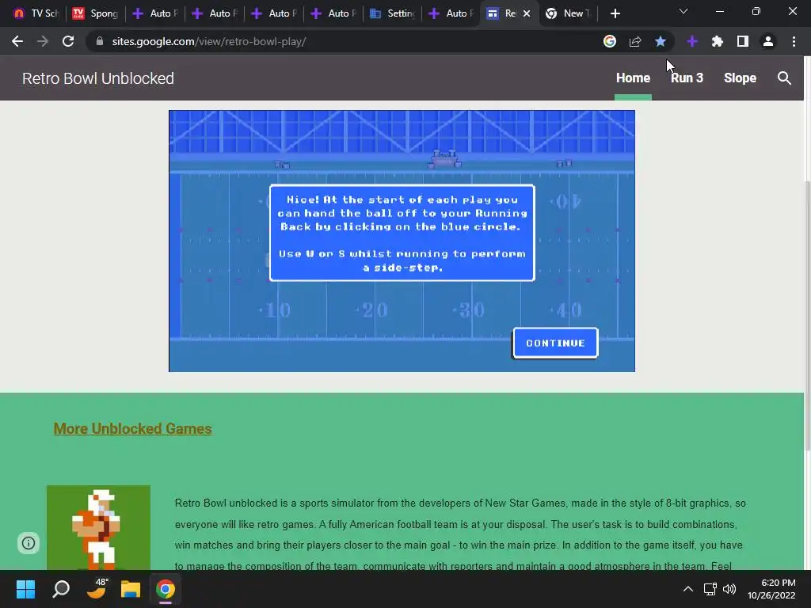Switch to the New Tab tab

[569, 13]
